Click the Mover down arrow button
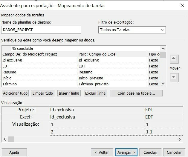188x157 pixels. pos(174,78)
